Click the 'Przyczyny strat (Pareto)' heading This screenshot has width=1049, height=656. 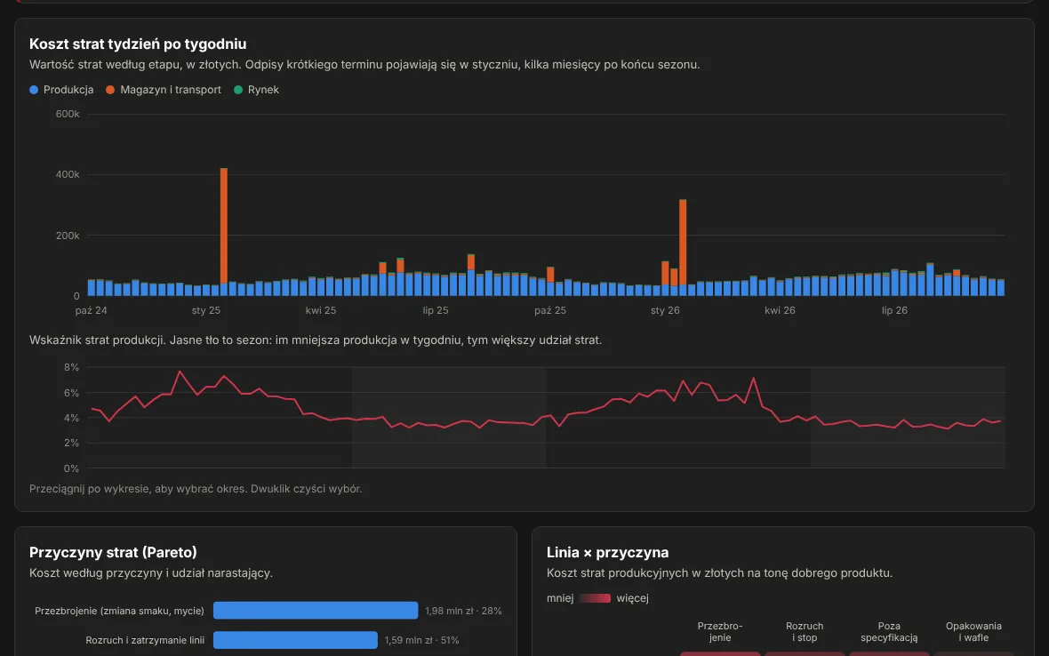click(x=113, y=552)
